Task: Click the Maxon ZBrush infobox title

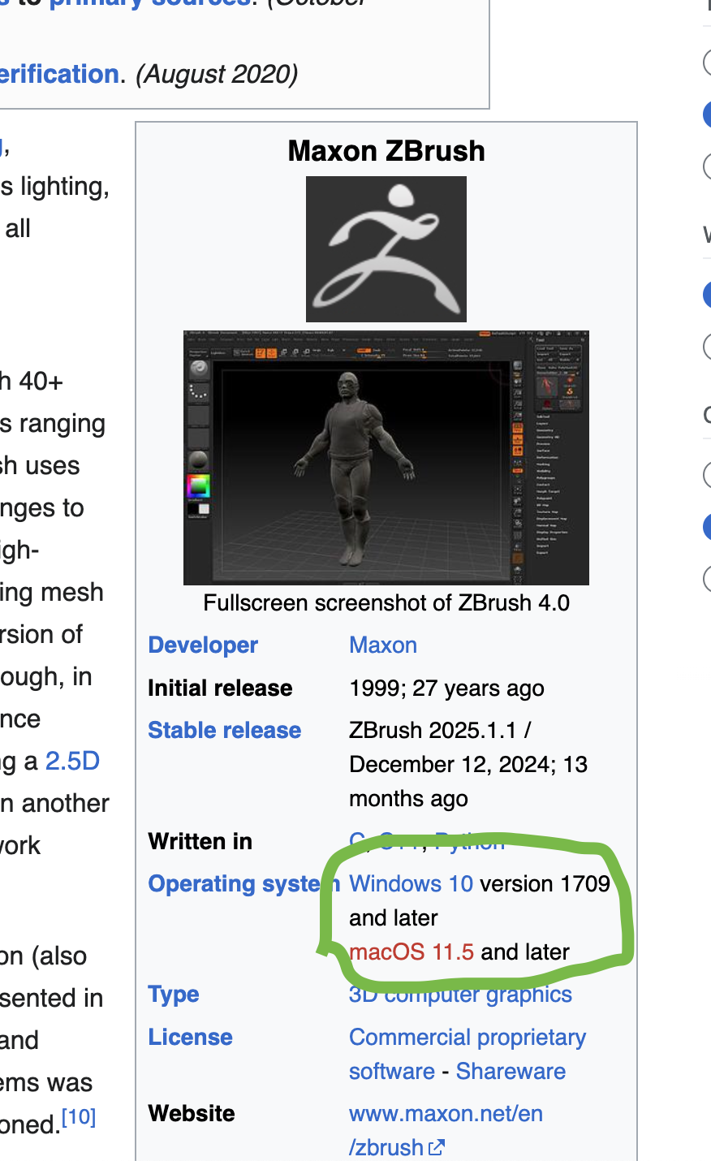Action: [x=386, y=151]
